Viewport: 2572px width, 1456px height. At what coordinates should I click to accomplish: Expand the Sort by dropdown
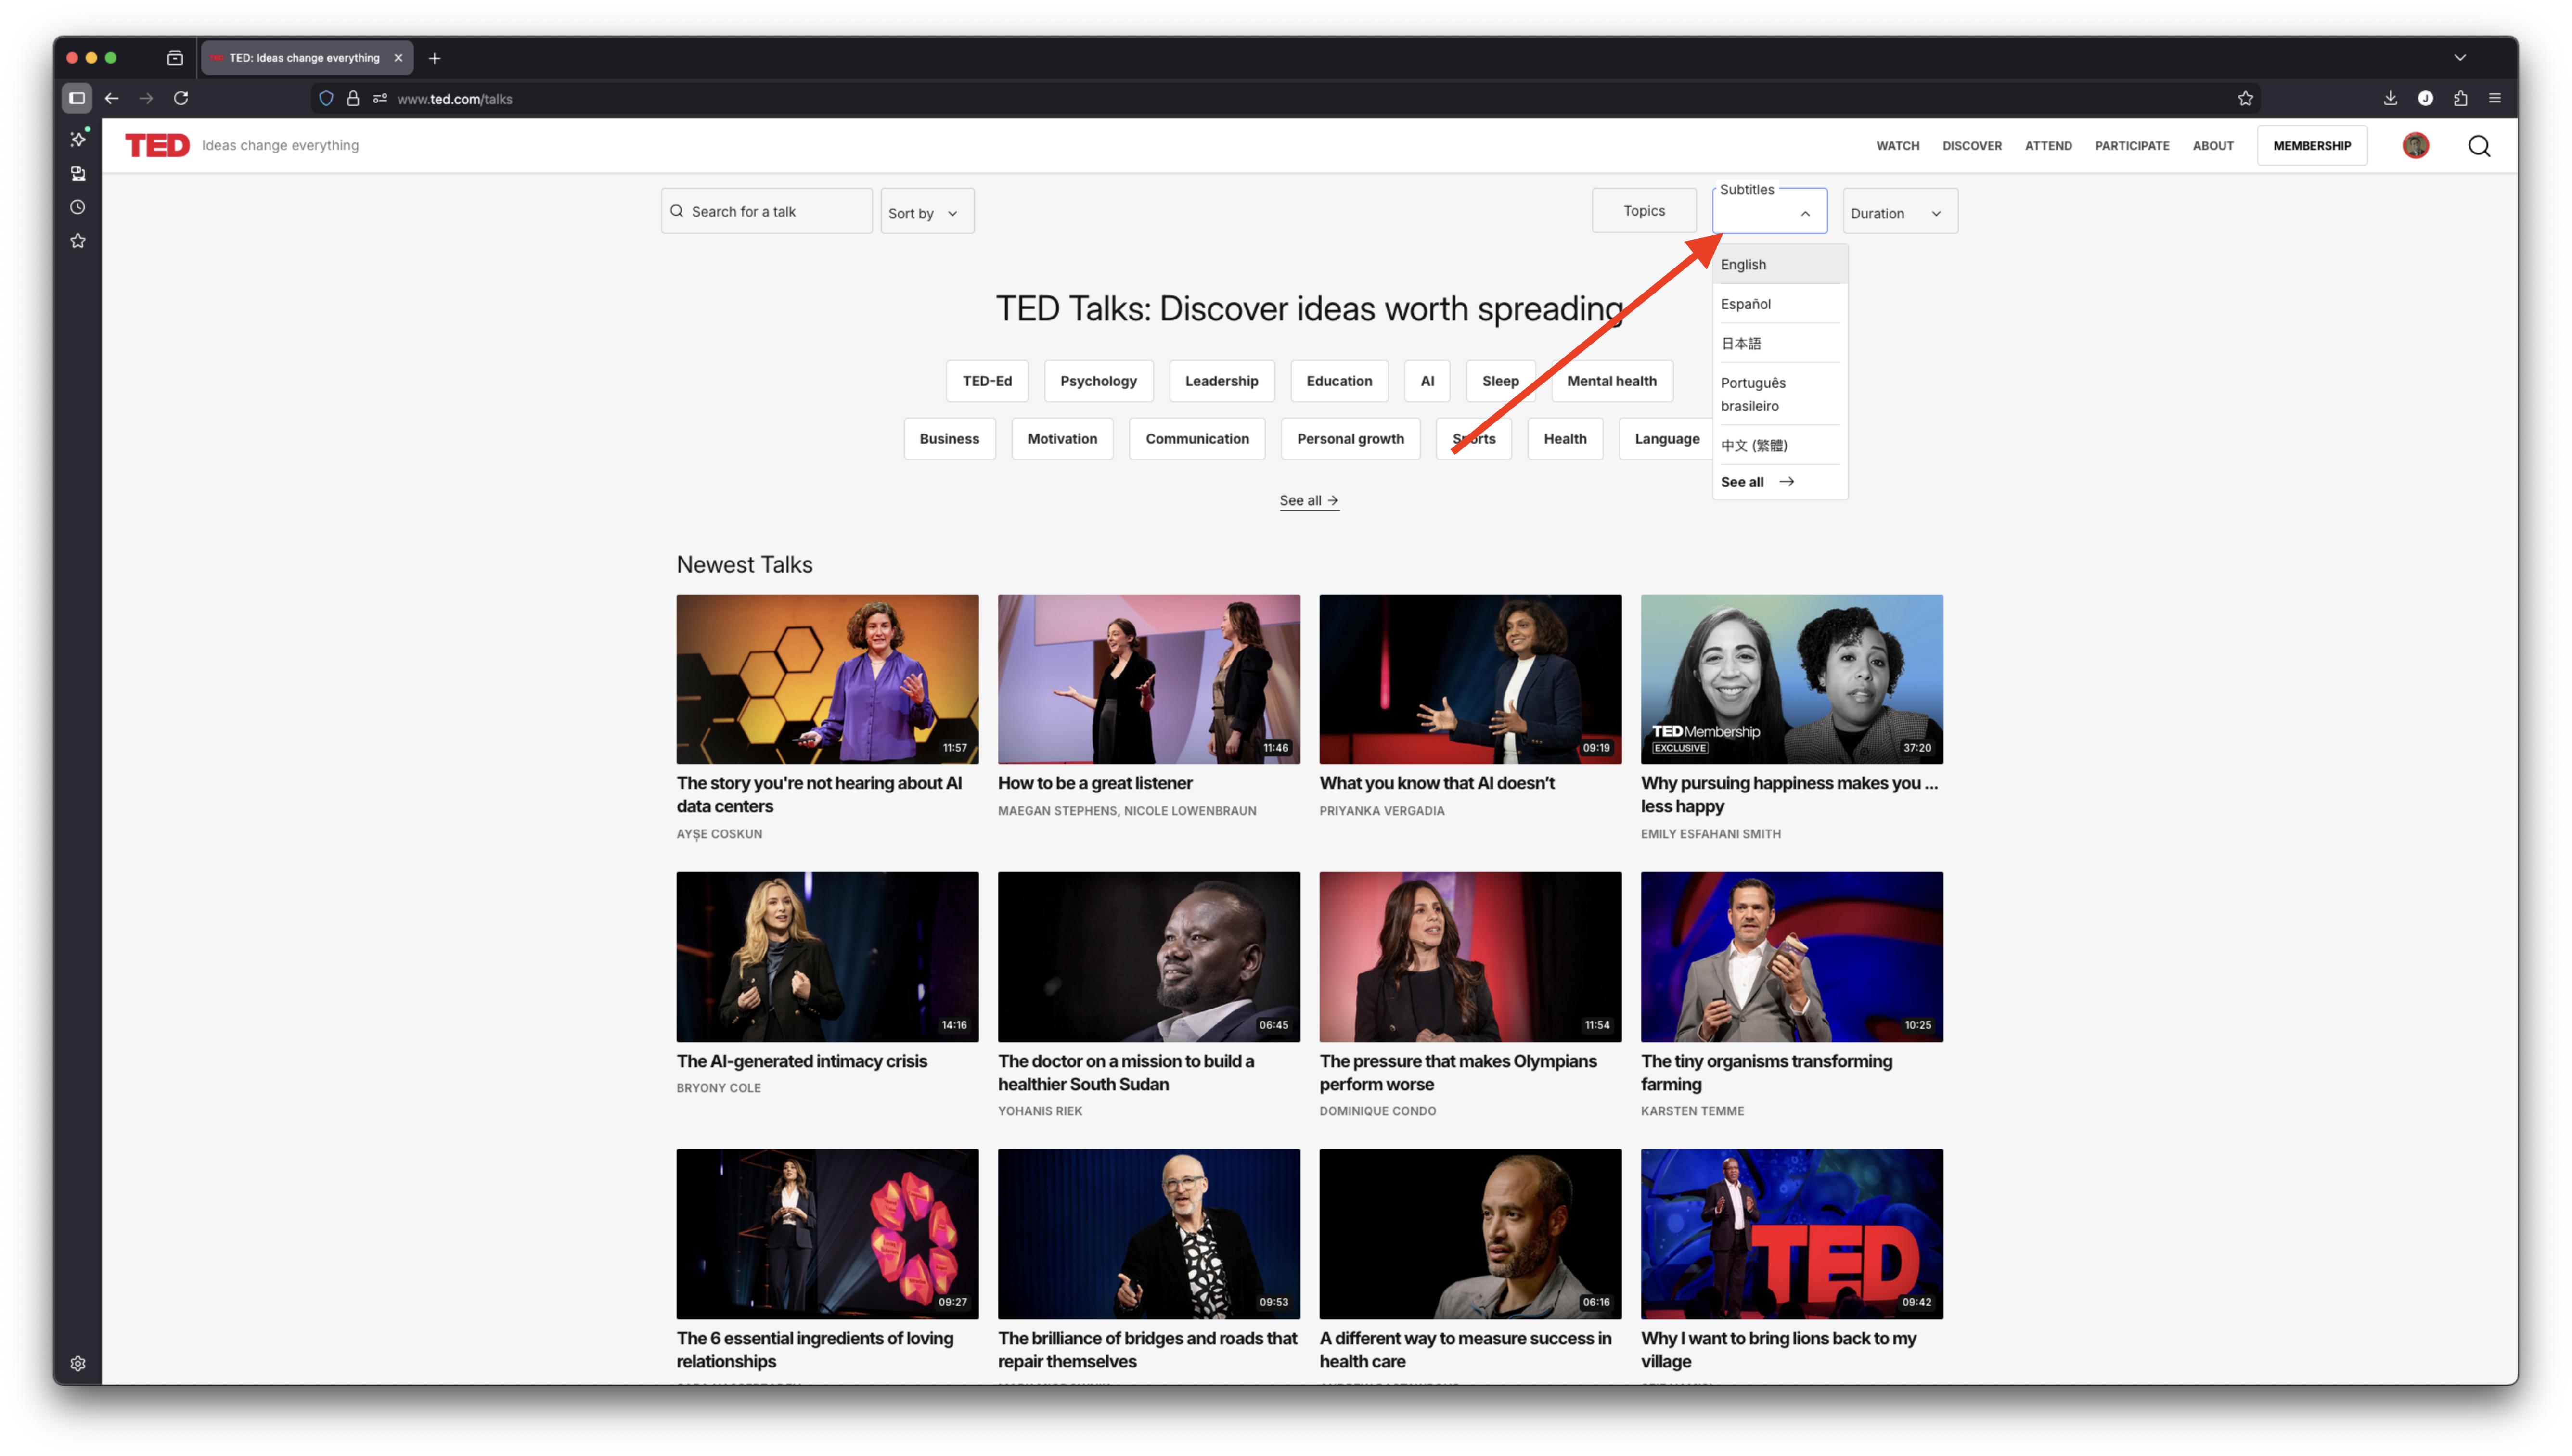[926, 212]
